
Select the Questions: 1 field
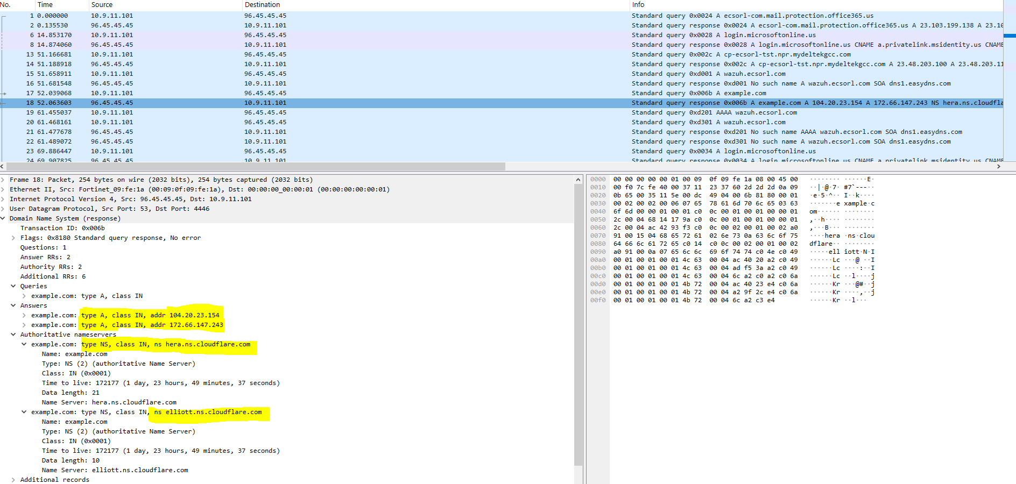pos(44,247)
